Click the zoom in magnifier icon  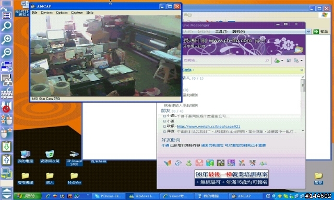(6, 40)
